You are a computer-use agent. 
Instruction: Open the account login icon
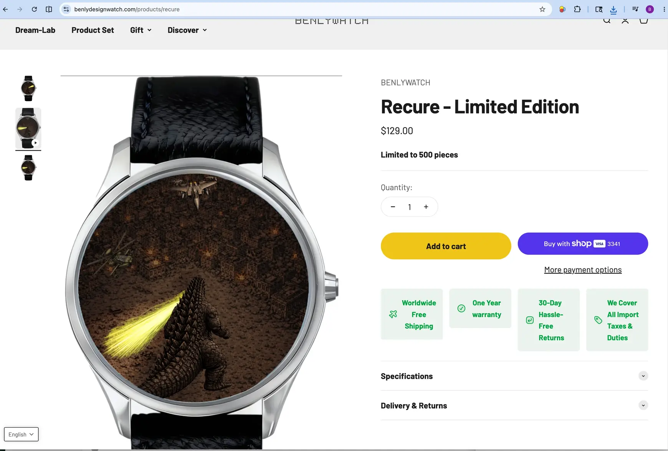625,21
